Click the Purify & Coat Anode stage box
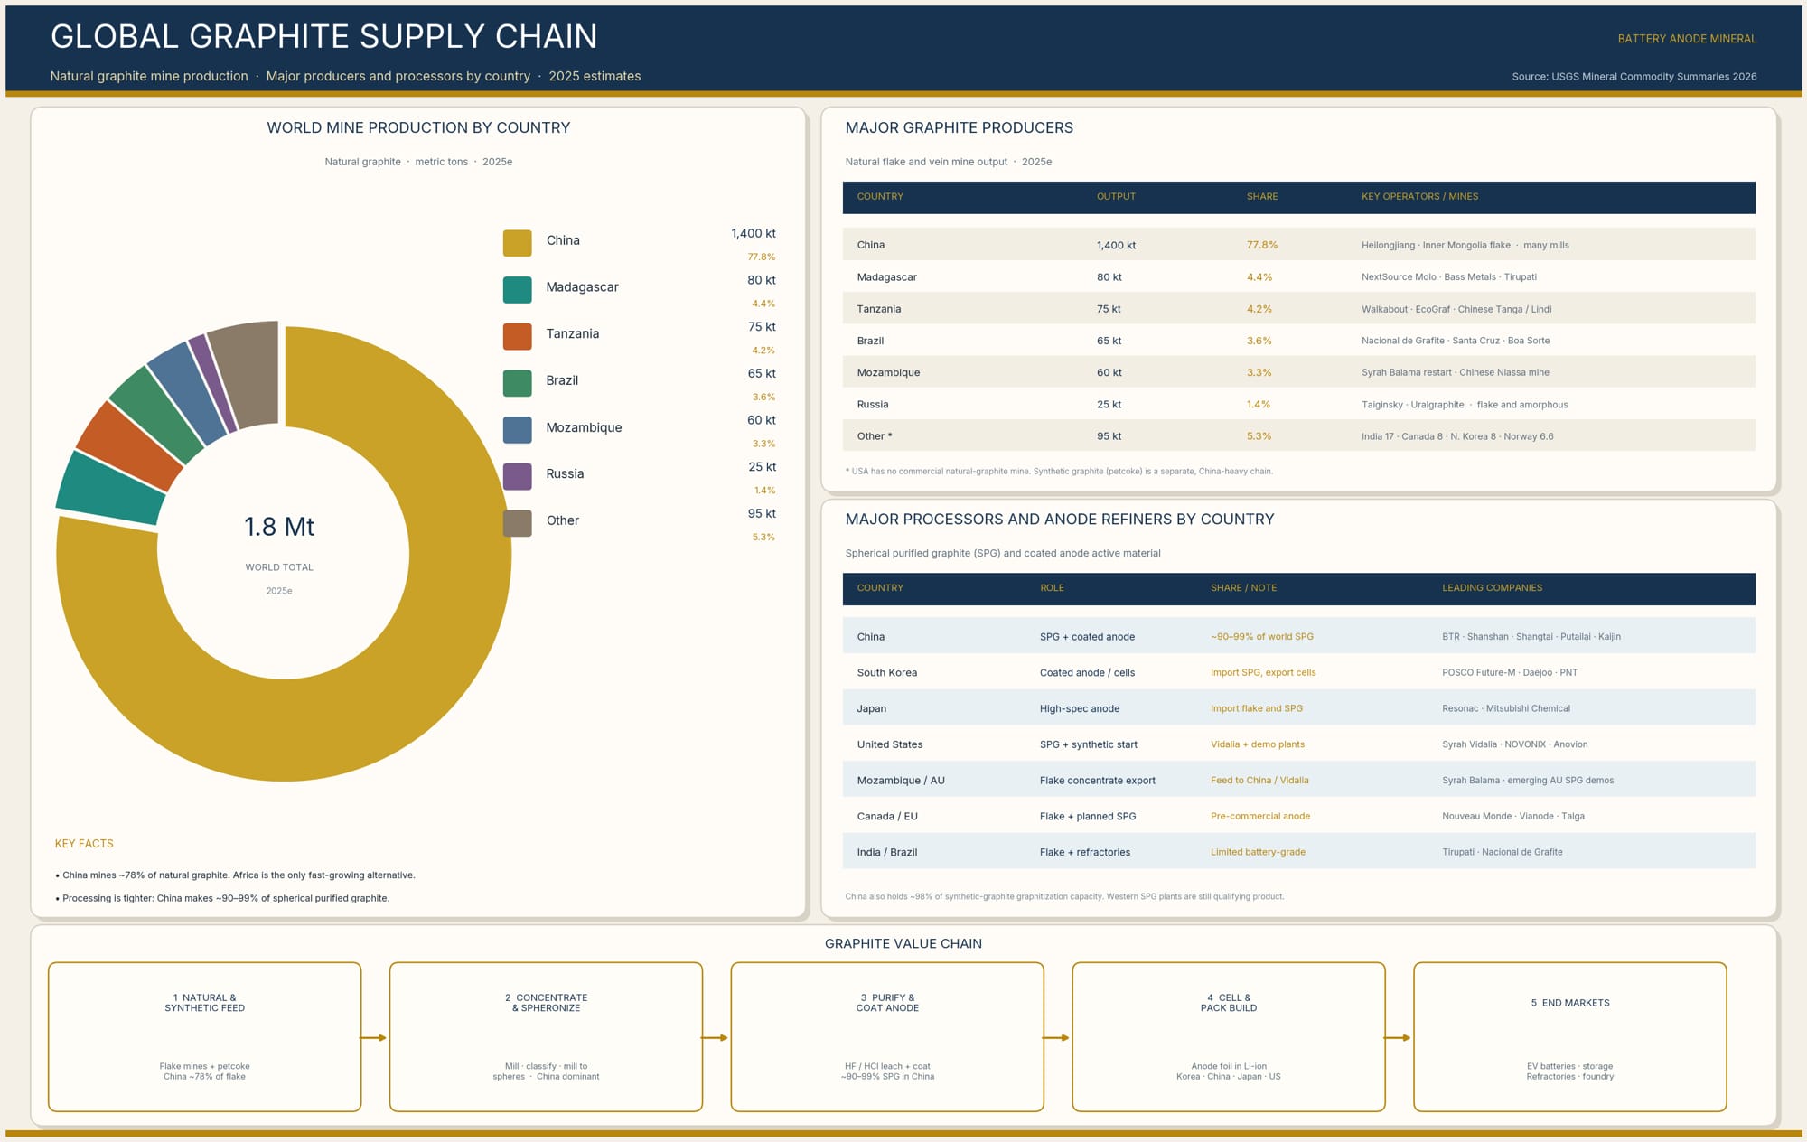Viewport: 1807px width, 1142px height. tap(887, 1037)
